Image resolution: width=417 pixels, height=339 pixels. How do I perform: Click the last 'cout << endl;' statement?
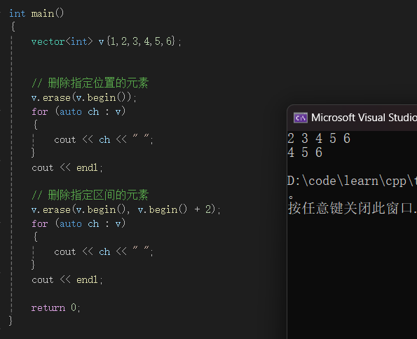(x=67, y=280)
